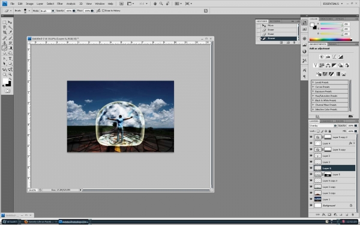Add a Gradient Map adjustment
The image size is (360, 225).
tap(337, 74)
